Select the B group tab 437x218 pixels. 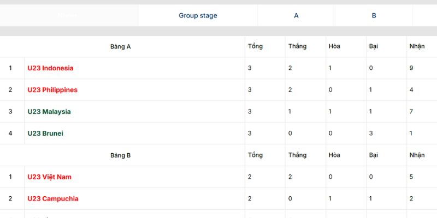pyautogui.click(x=374, y=16)
